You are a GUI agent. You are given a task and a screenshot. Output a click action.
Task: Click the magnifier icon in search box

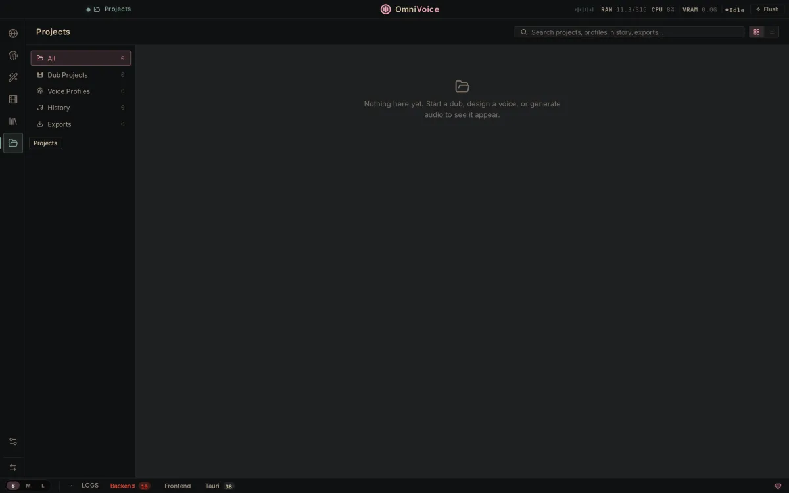pyautogui.click(x=524, y=32)
